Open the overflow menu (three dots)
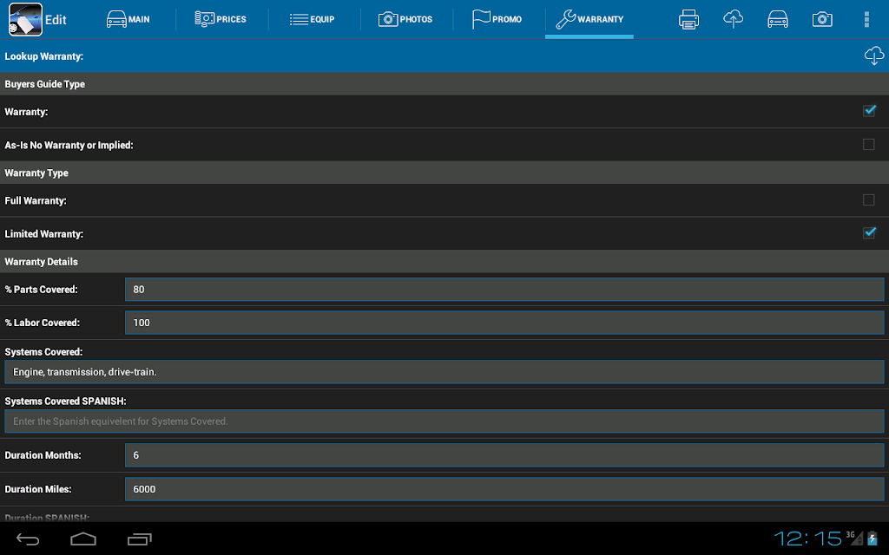The height and width of the screenshot is (555, 889). click(x=866, y=19)
